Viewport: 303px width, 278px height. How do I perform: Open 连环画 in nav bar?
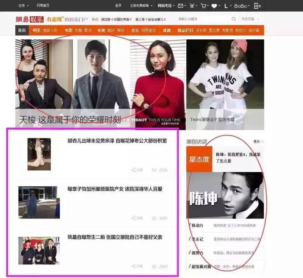pos(254,30)
